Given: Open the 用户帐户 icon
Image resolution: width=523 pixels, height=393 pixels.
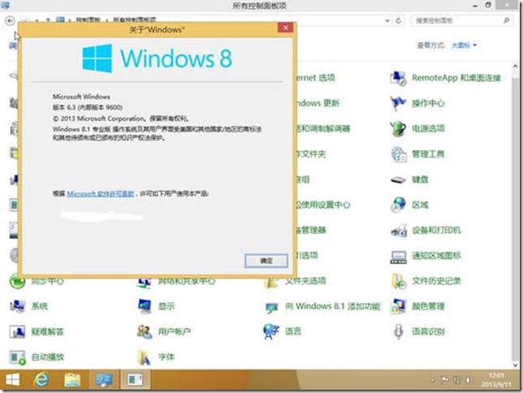Looking at the screenshot, I should (145, 331).
